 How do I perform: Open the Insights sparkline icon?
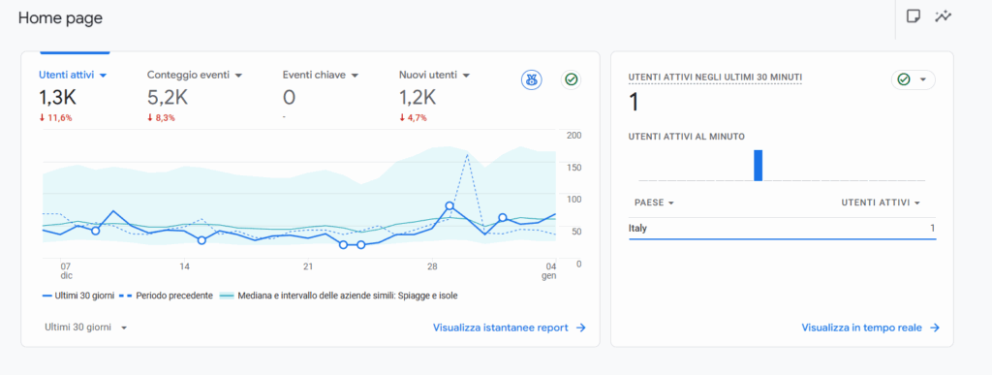[943, 16]
